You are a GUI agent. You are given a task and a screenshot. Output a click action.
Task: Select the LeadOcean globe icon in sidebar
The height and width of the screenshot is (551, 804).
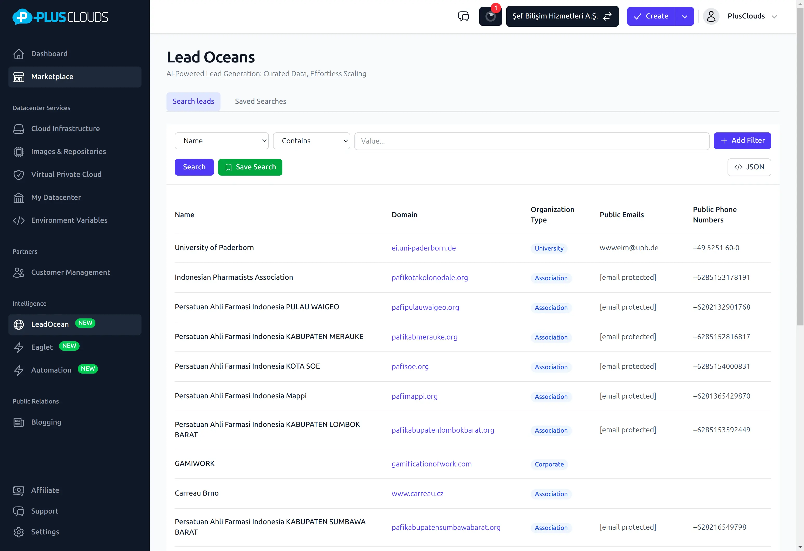[19, 325]
